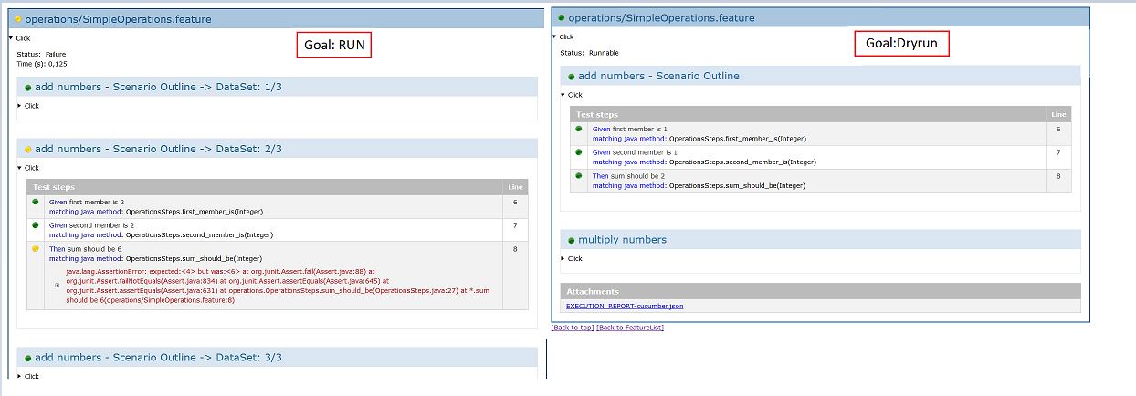This screenshot has height=396, width=1136.
Task: Click green step icon for 'first member is 2'
Action: pyautogui.click(x=36, y=202)
